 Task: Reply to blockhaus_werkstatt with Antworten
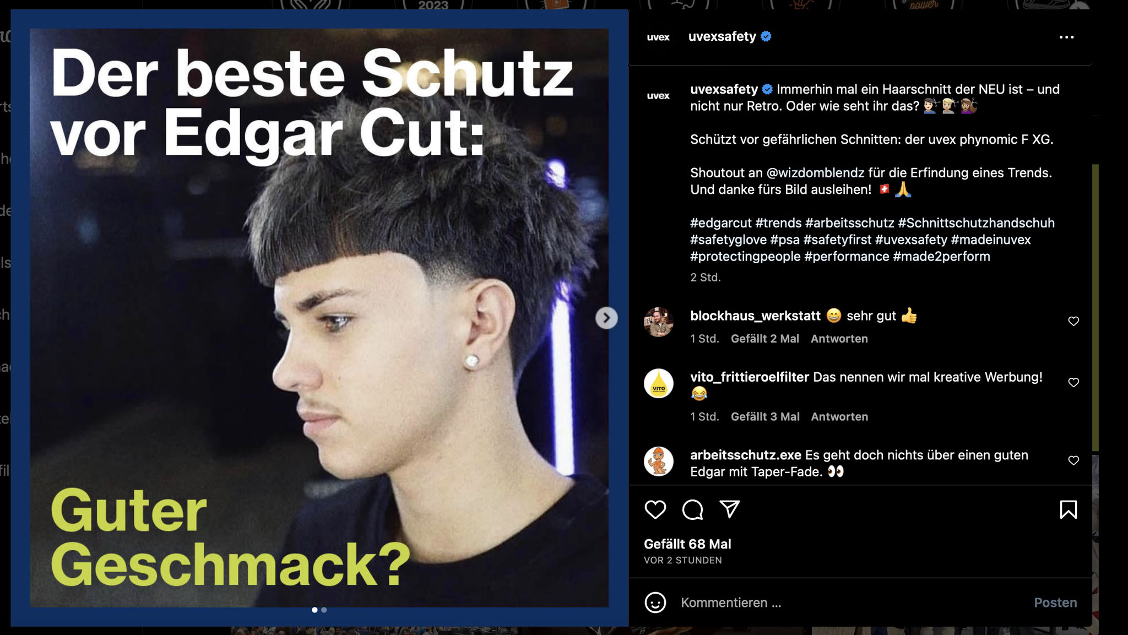point(839,339)
